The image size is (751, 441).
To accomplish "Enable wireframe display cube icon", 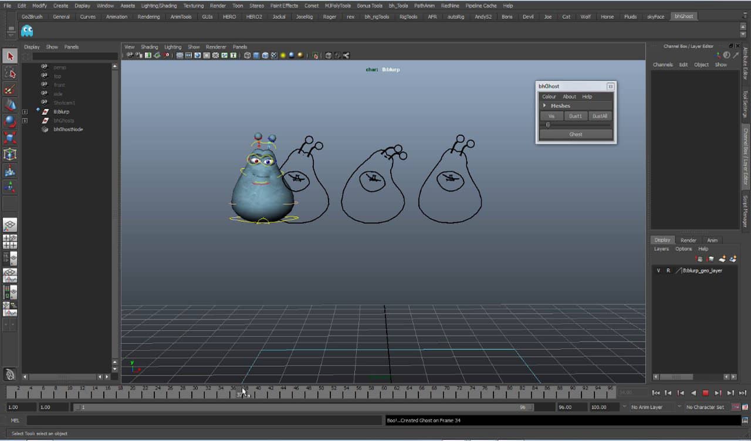I will pos(247,55).
